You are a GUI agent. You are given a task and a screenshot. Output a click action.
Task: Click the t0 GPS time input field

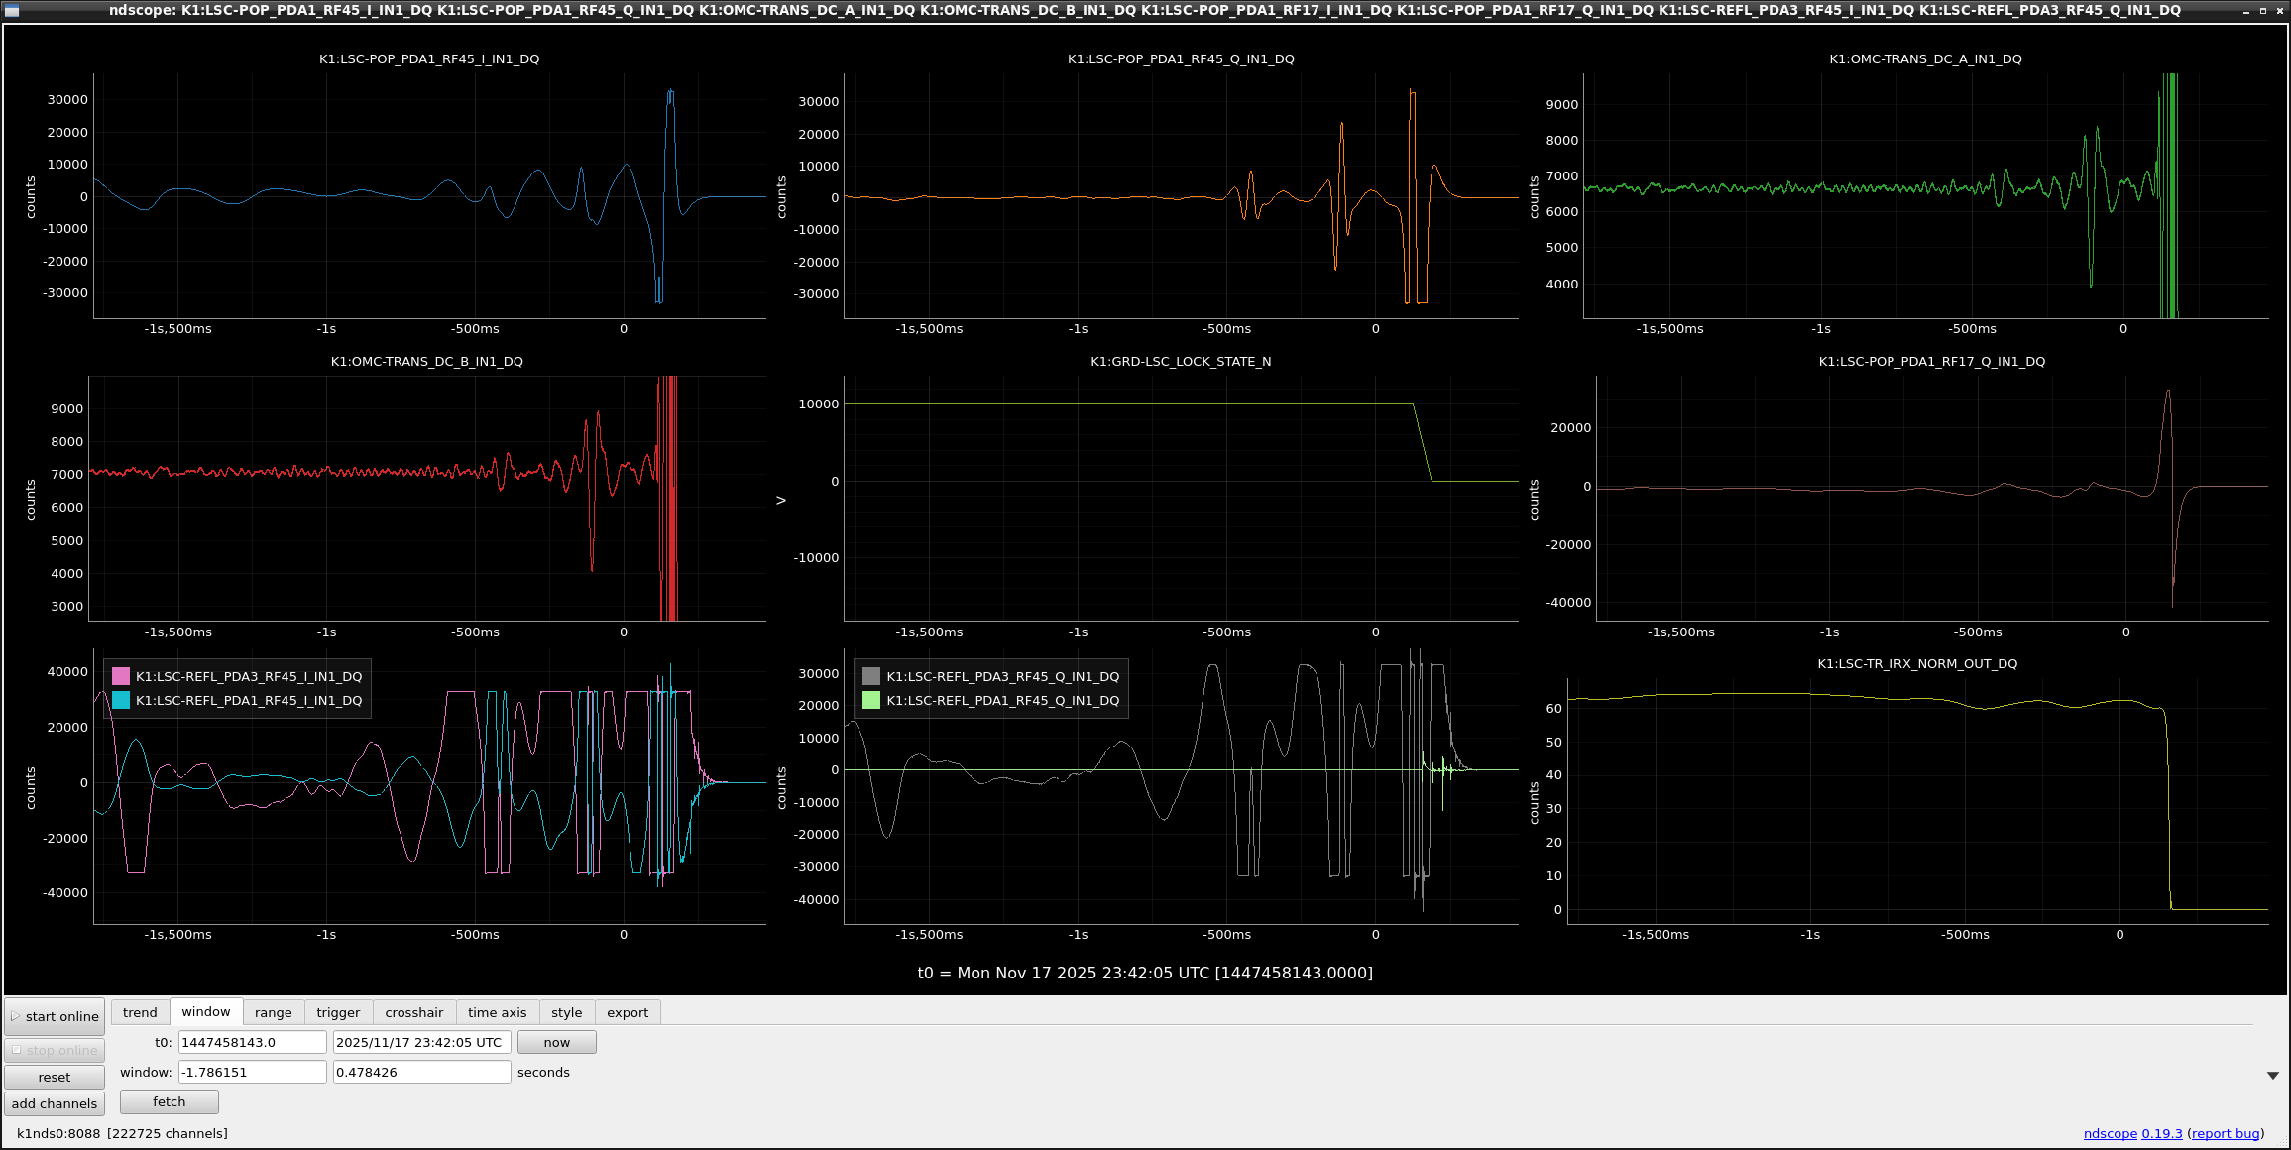(252, 1042)
